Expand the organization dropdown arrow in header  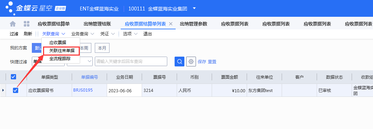tap(194, 8)
